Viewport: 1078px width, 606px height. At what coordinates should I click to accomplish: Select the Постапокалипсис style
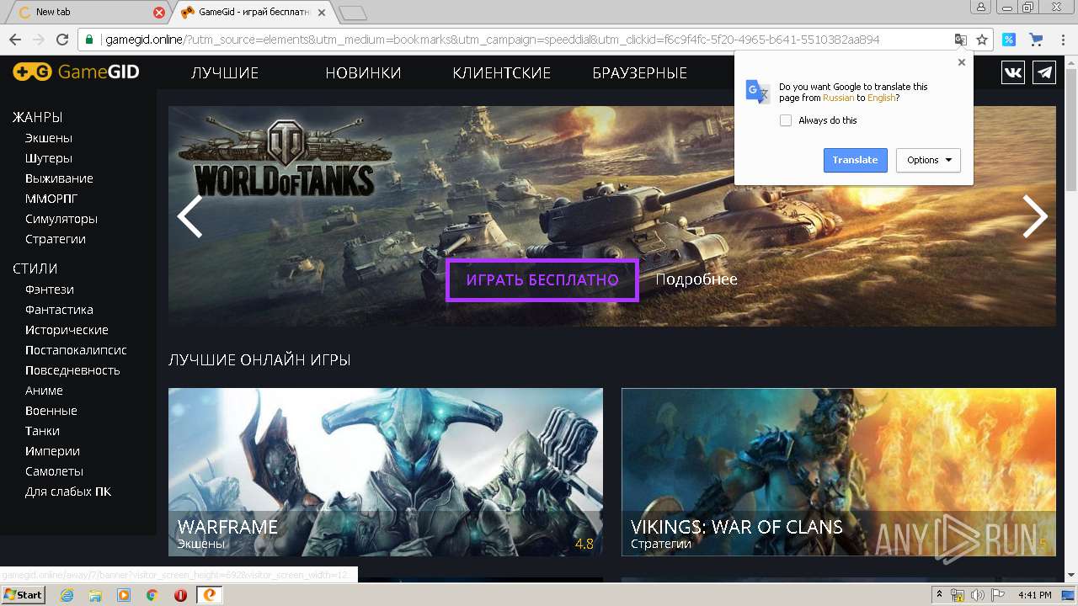point(76,350)
